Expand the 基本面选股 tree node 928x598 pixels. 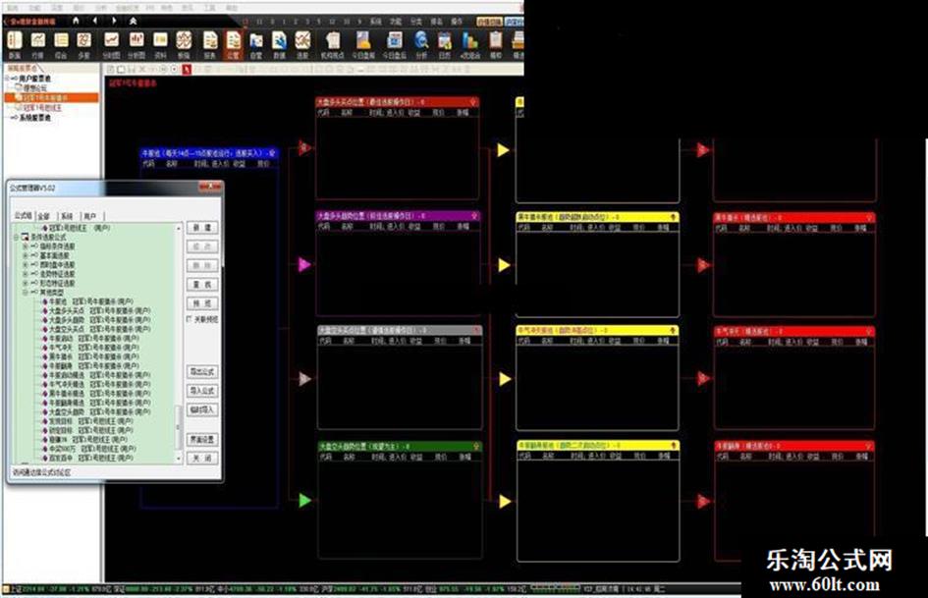25,255
